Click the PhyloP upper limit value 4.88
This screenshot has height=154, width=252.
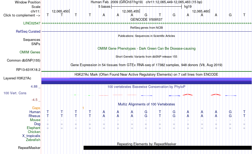point(34,87)
